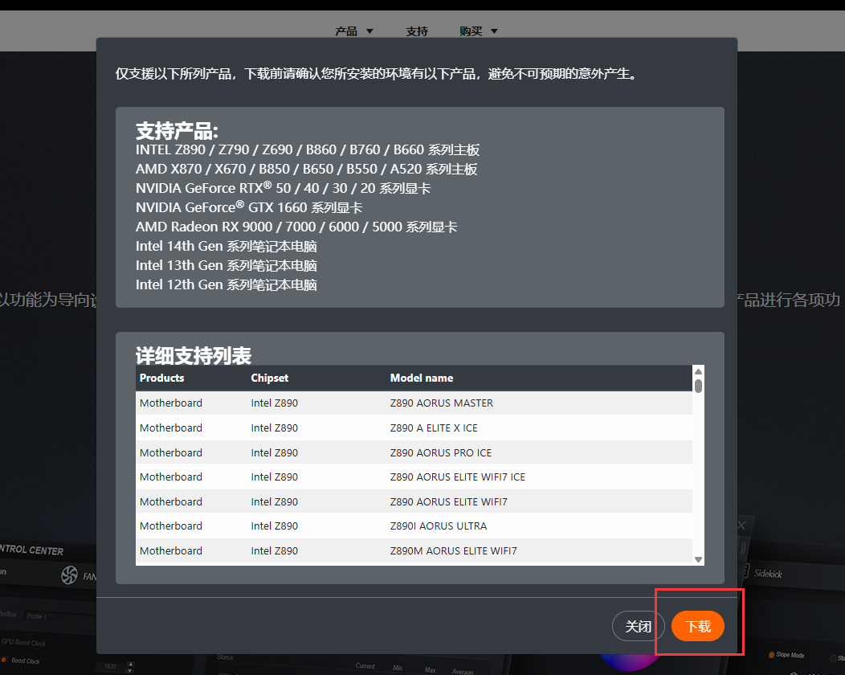Image resolution: width=845 pixels, height=675 pixels.
Task: Select the Z890 AORUS ELITE WIFI7 ICE row
Action: (457, 477)
